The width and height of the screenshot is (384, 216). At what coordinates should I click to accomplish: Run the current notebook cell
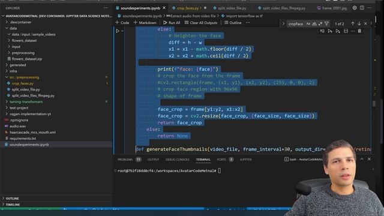click(x=118, y=31)
